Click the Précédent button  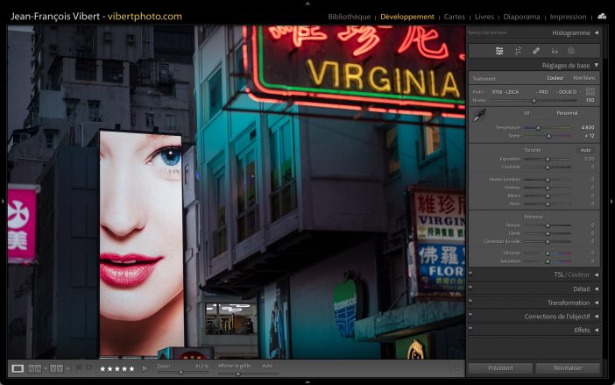click(500, 368)
